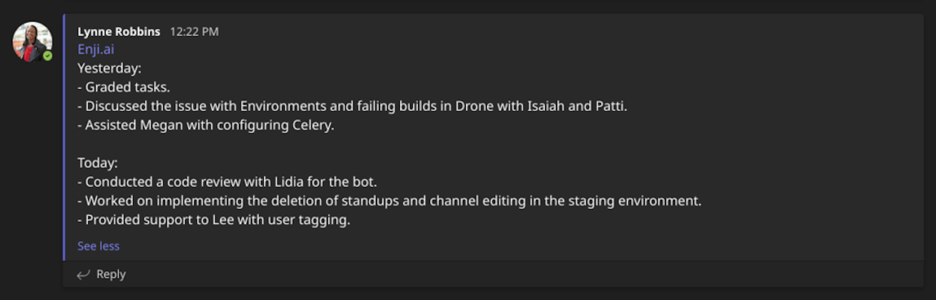Click the empty area of the reply bar
This screenshot has width=936, height=300.
click(x=503, y=274)
